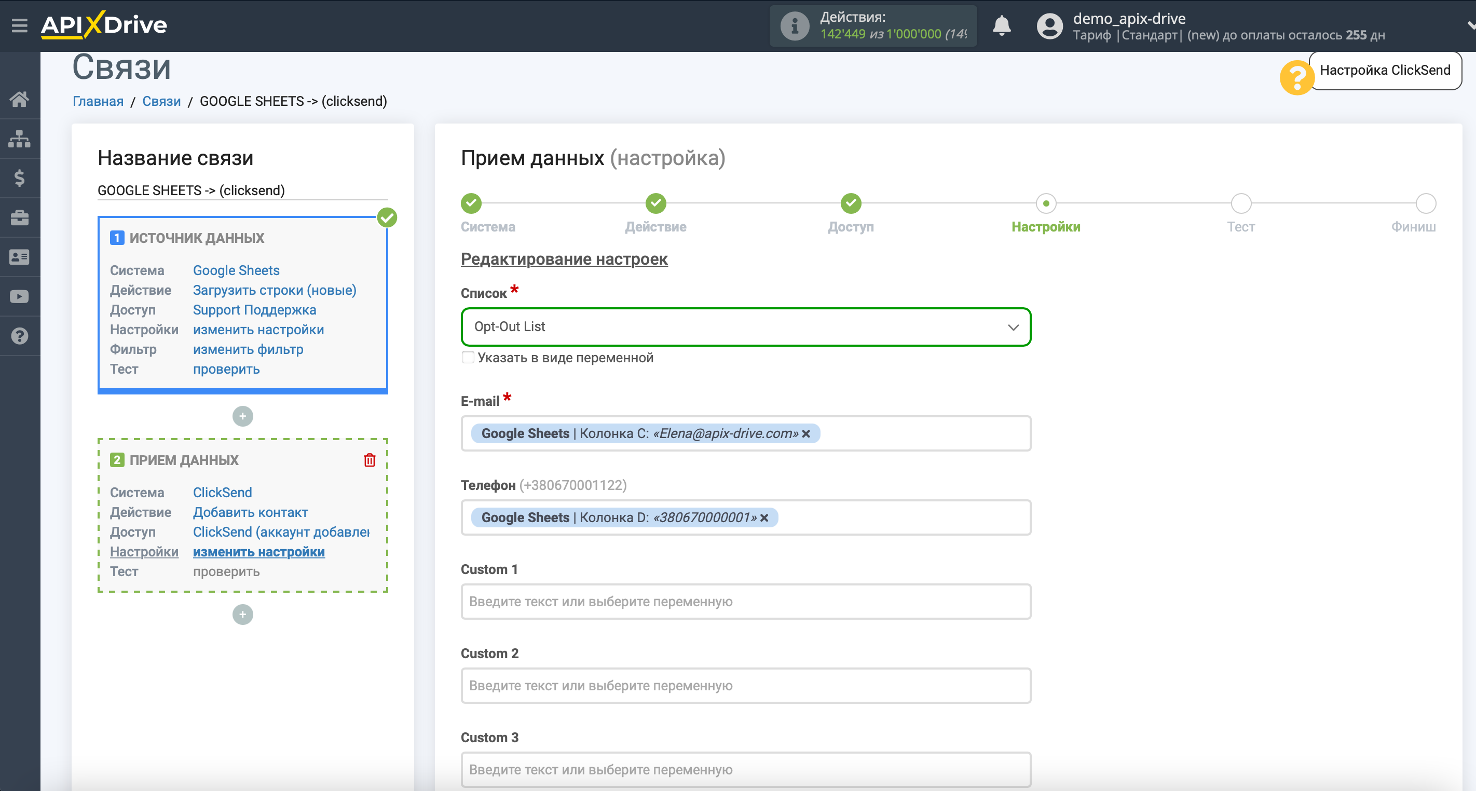
Task: Click the ПРИЕМ ДАННЫХ block title
Action: pos(184,460)
